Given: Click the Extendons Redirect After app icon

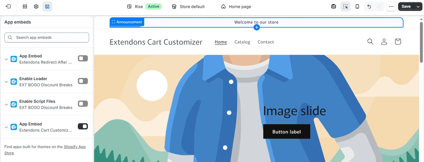Looking at the screenshot, I should 14,59.
